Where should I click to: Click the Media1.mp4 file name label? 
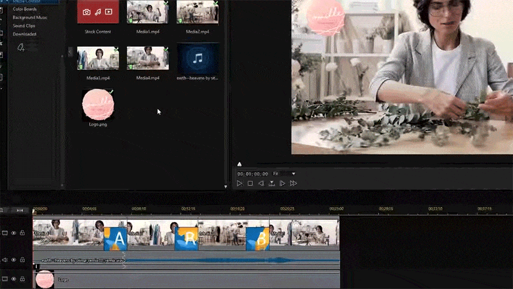point(148,32)
